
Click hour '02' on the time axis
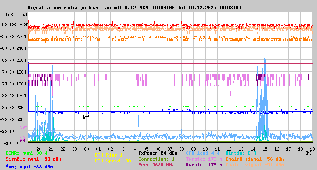tap(111, 149)
